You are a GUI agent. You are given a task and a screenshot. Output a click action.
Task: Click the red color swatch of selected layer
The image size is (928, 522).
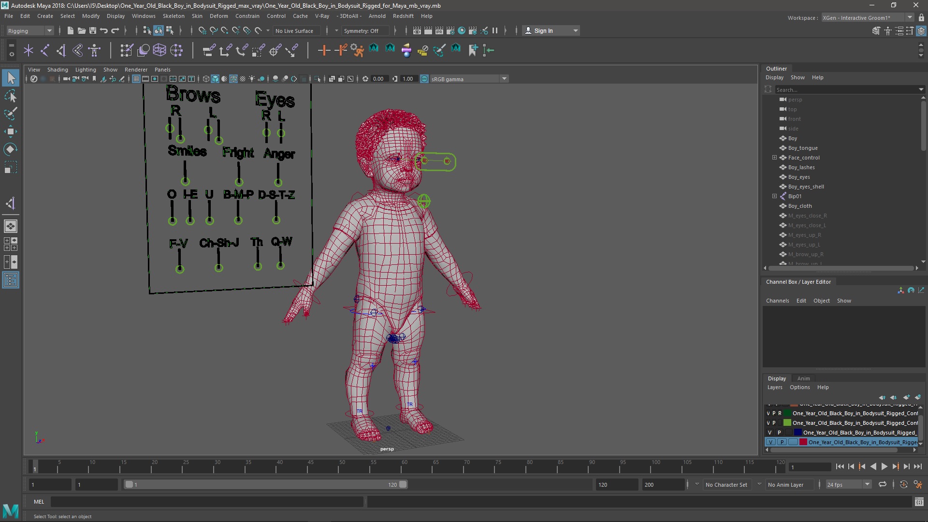[x=803, y=442]
